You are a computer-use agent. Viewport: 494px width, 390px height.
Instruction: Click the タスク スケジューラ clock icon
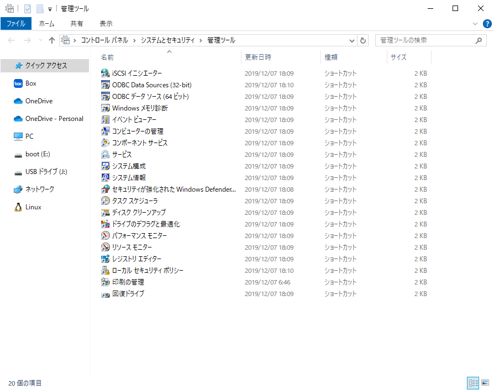click(x=105, y=201)
